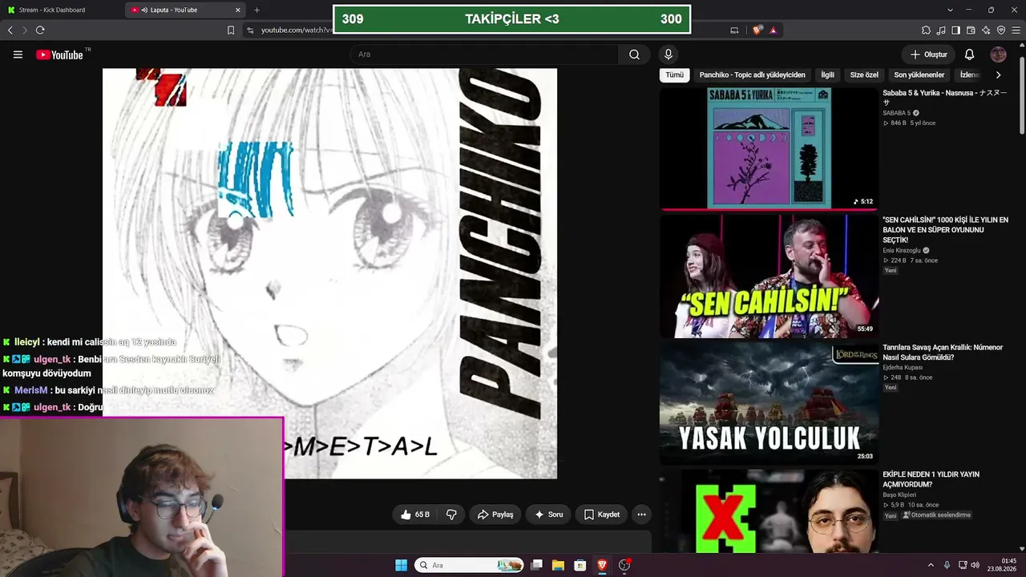
Task: Open site settings icon in address bar
Action: (x=250, y=30)
